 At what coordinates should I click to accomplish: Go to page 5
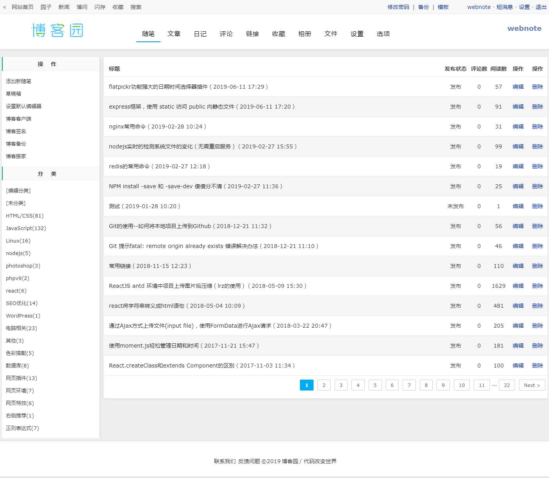coord(375,385)
